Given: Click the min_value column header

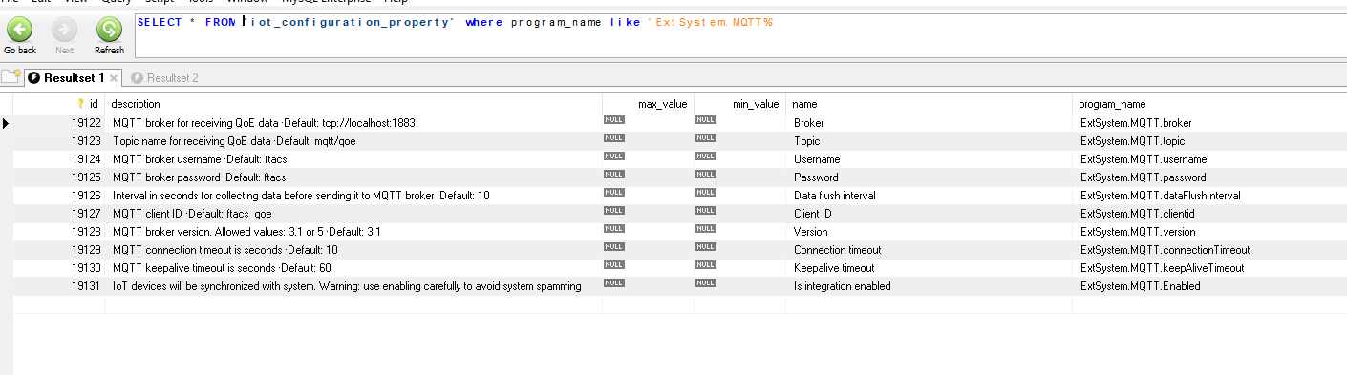Looking at the screenshot, I should coord(739,103).
